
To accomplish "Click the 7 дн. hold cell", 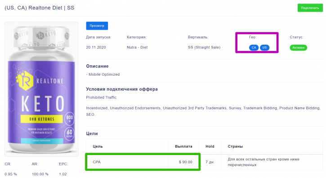I will pos(210,162).
